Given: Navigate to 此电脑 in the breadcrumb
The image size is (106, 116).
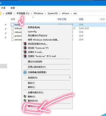Looking at the screenshot, I should pos(9,13).
